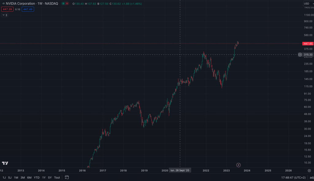
Task: Click the plus icon beside 315.33 price
Action: 300,55
